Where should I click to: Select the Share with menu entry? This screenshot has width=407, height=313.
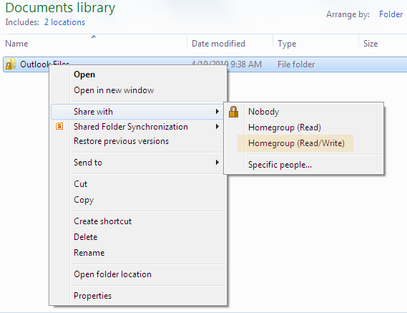pos(137,112)
